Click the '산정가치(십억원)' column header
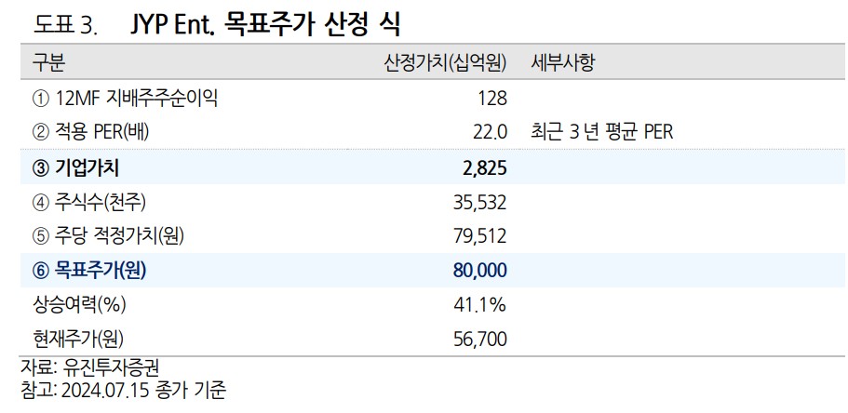Viewport: 848px width, 413px height. [445, 64]
